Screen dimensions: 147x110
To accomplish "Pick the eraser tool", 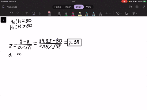I will click(49, 13).
